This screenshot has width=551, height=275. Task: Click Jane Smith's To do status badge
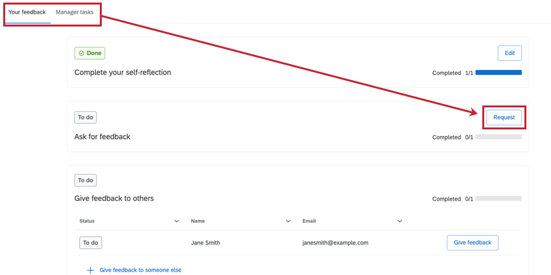pos(91,243)
